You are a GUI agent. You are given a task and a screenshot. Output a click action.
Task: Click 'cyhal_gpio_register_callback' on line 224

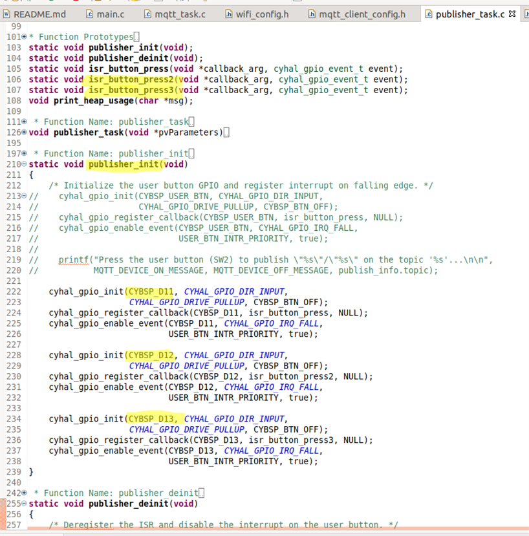[118, 313]
